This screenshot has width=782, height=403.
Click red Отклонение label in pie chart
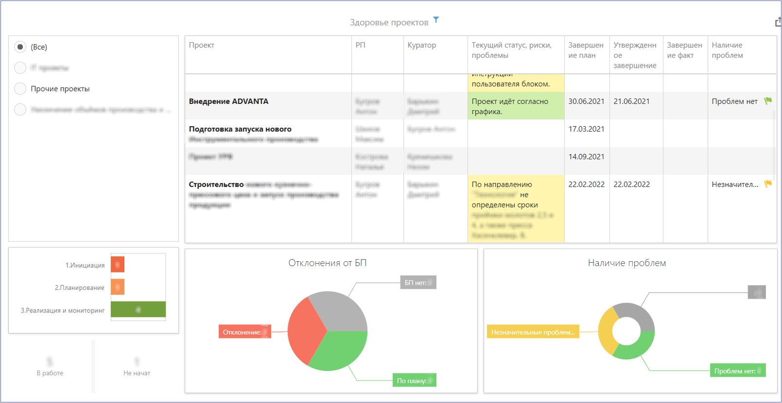pos(244,332)
